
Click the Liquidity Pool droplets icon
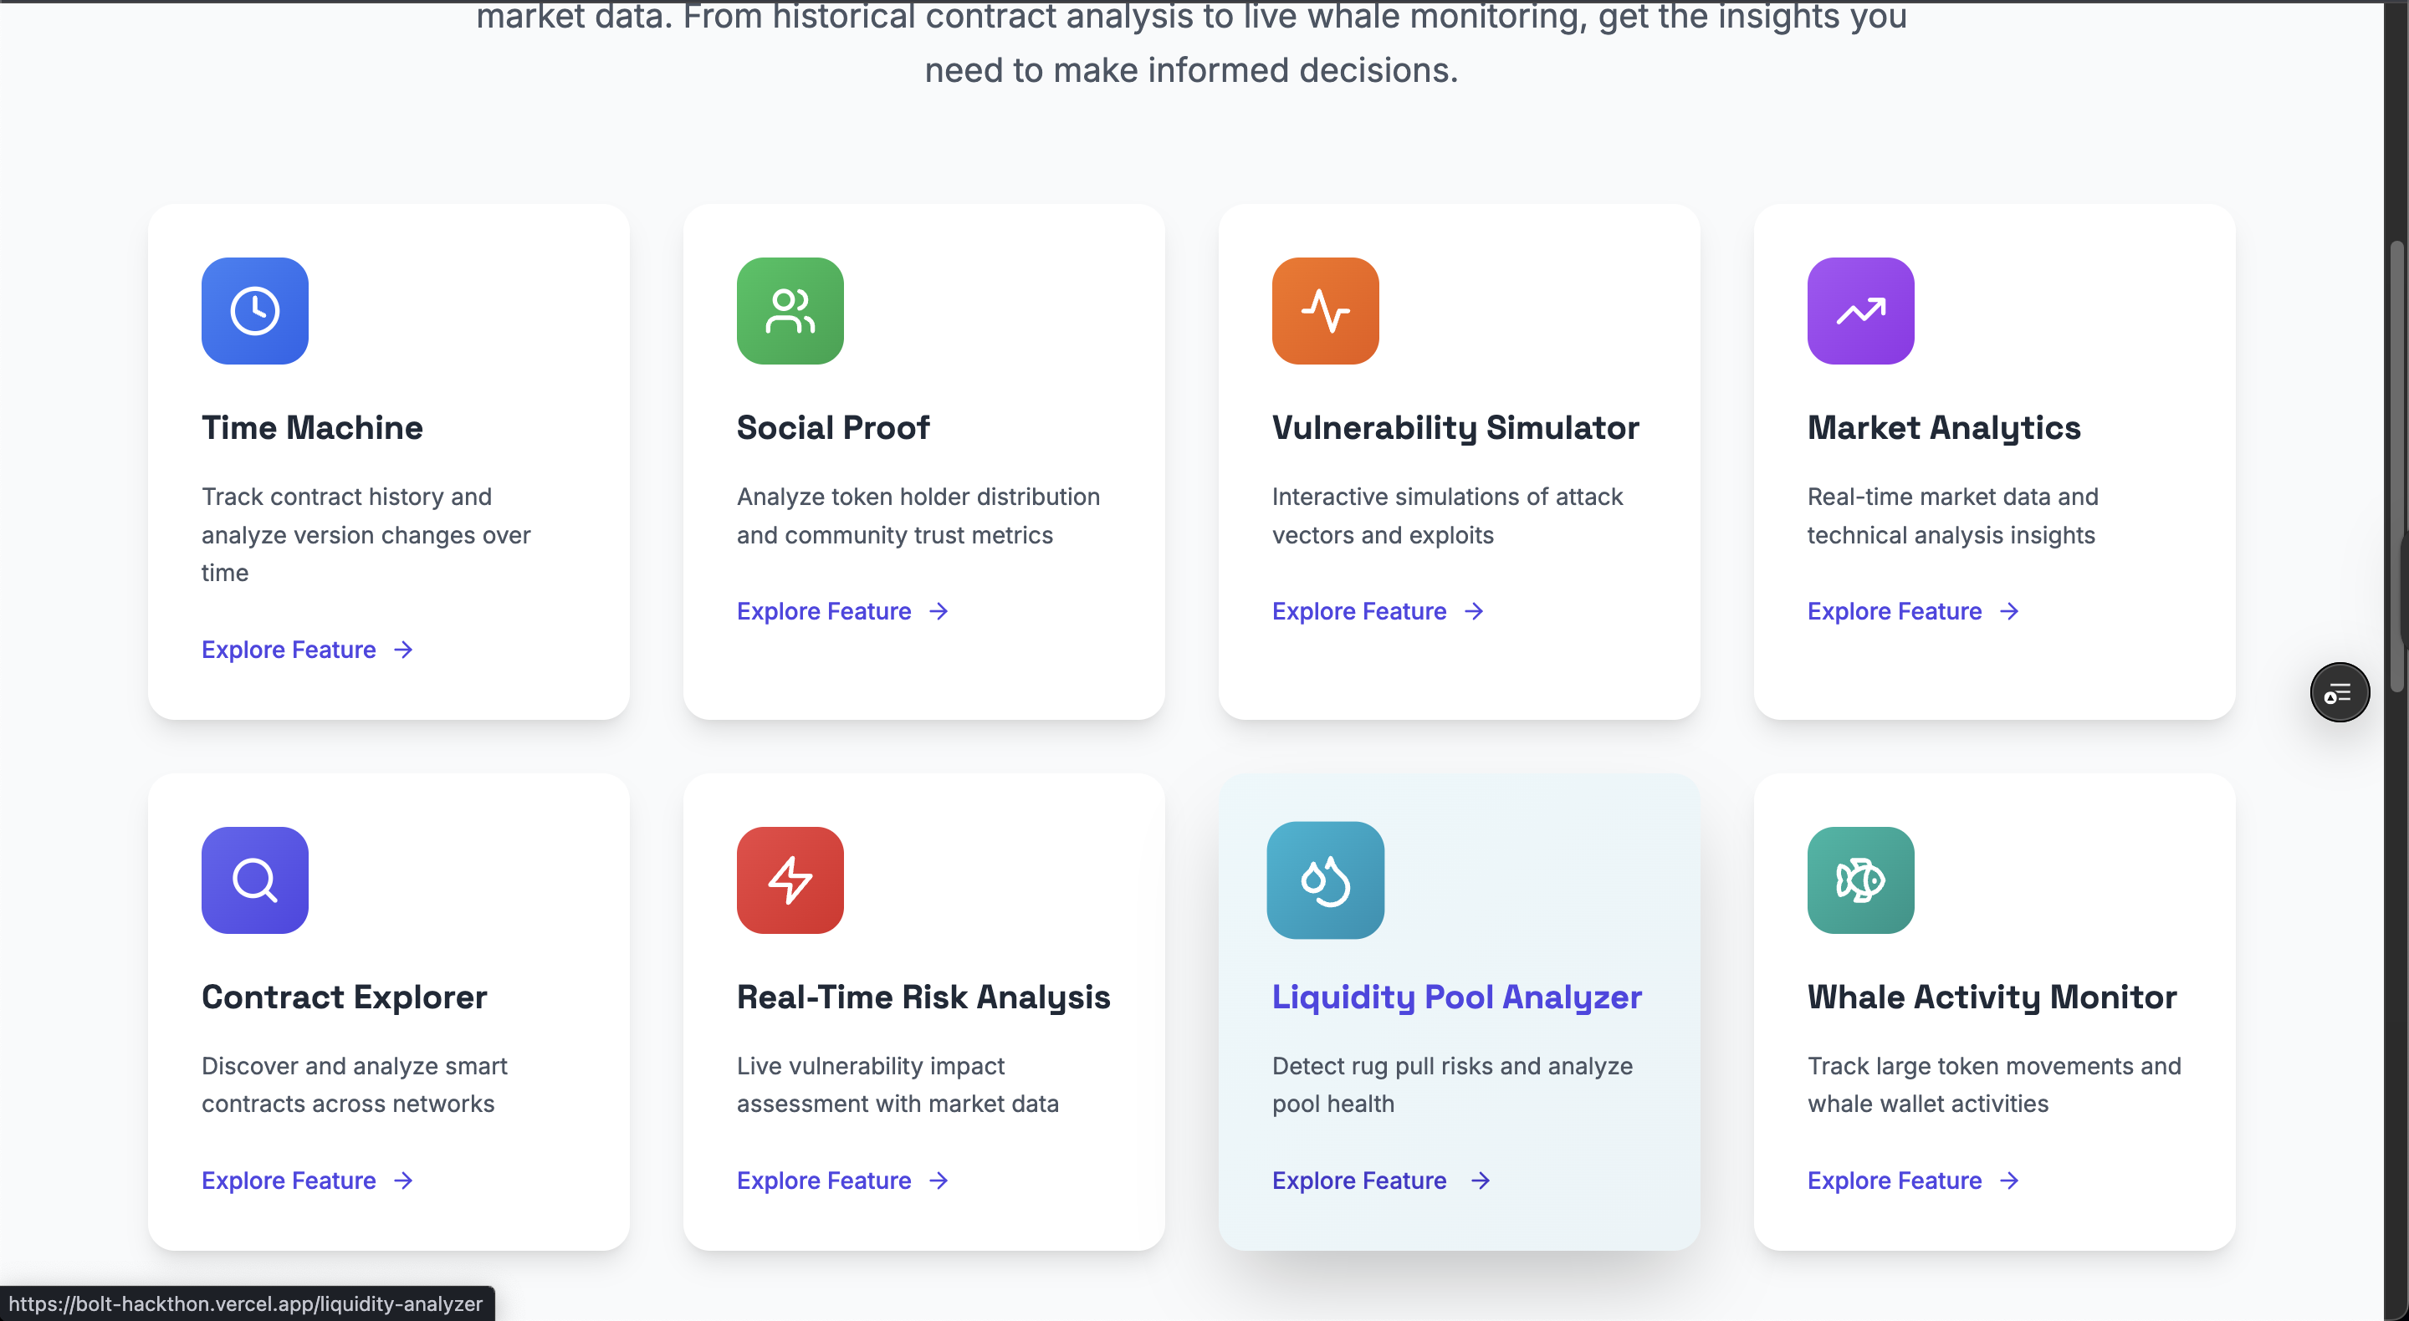[x=1324, y=879]
